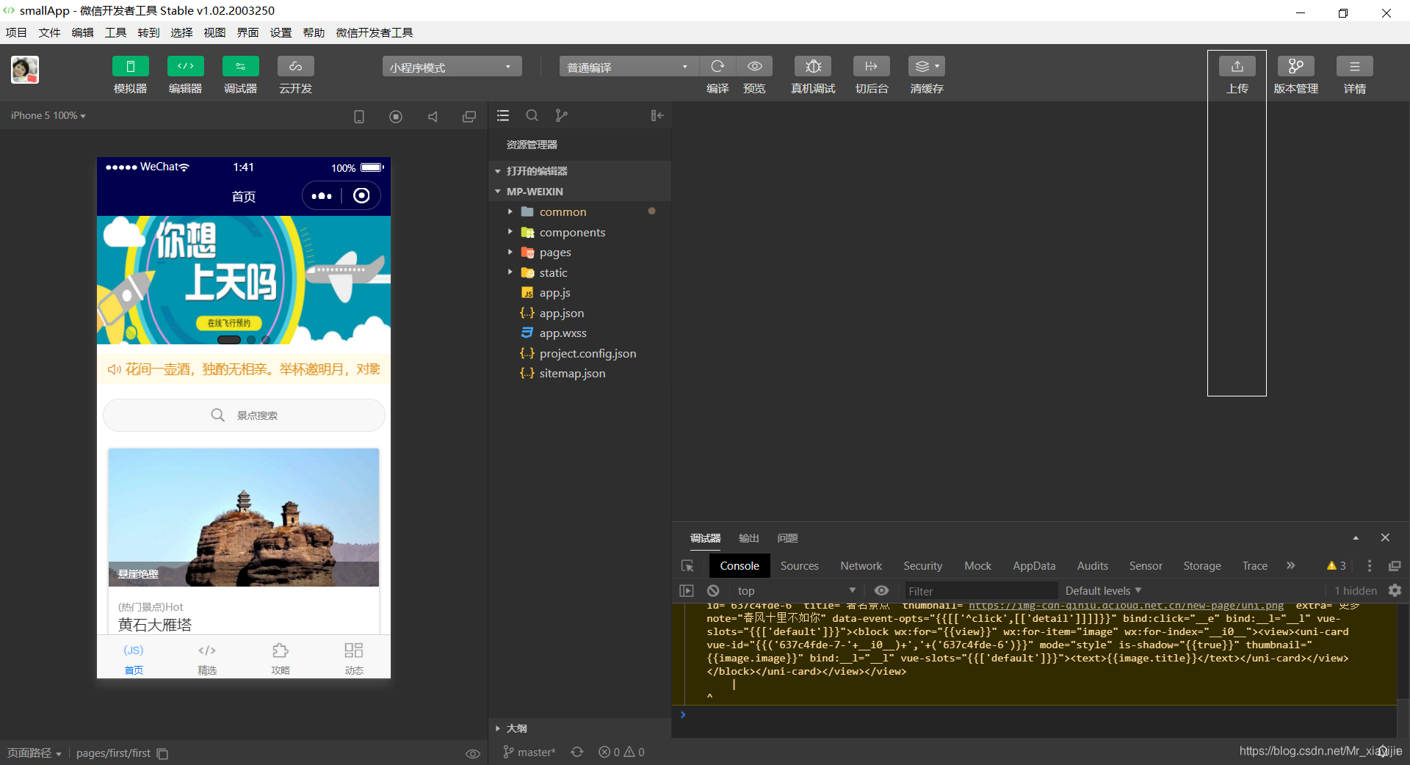Open console settings gear
The height and width of the screenshot is (765, 1410).
tap(1395, 591)
